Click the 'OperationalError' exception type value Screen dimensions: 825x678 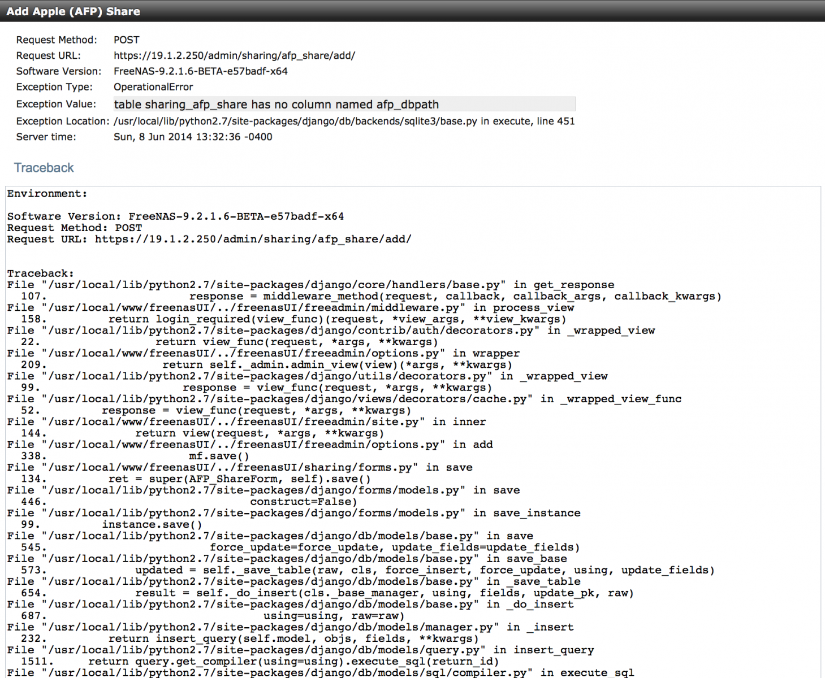click(x=153, y=87)
